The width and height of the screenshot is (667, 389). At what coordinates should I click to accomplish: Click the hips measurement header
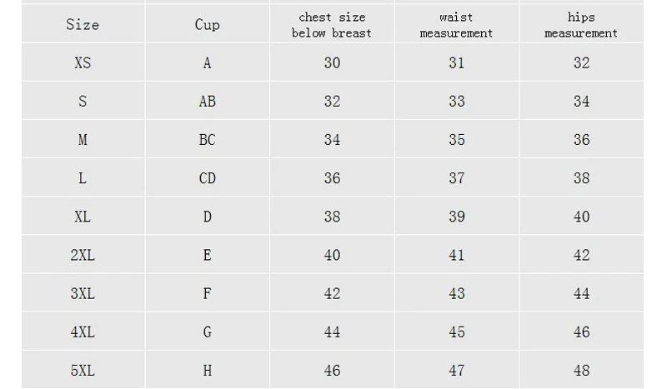[581, 25]
